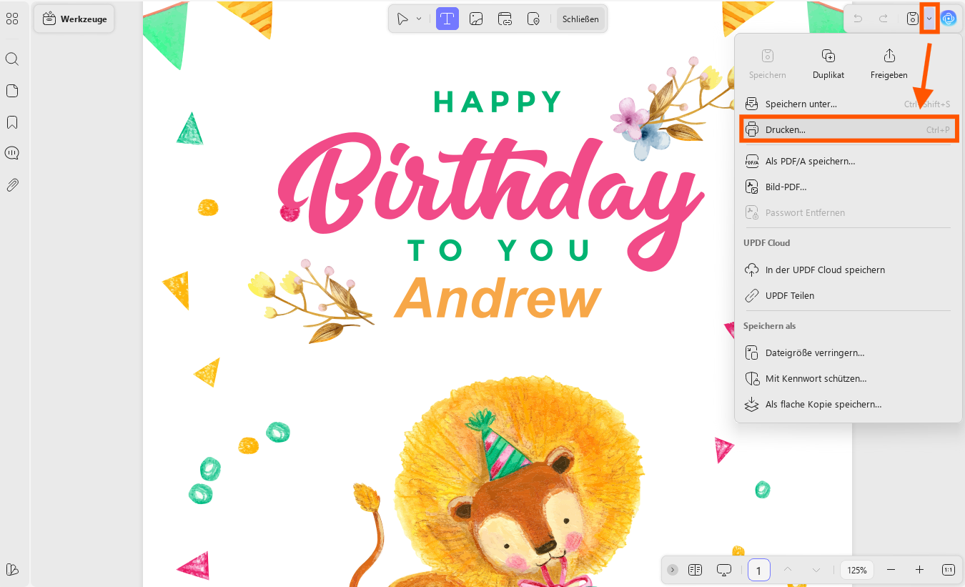Screen dimensions: 965x587
Task: Click the link tool icon in toolbar
Action: pyautogui.click(x=505, y=19)
